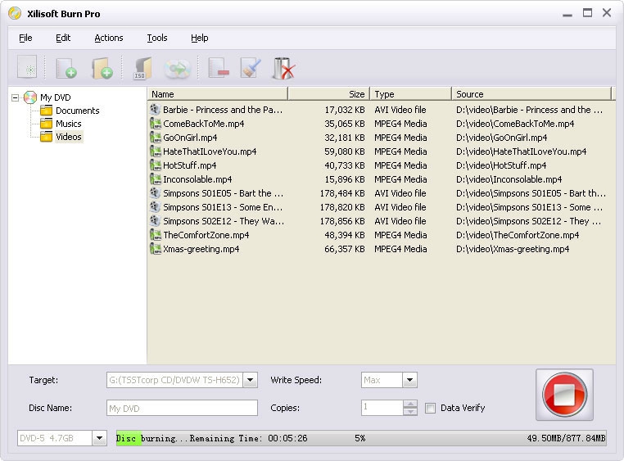Sort list by the Size column header
The height and width of the screenshot is (461, 624).
328,94
